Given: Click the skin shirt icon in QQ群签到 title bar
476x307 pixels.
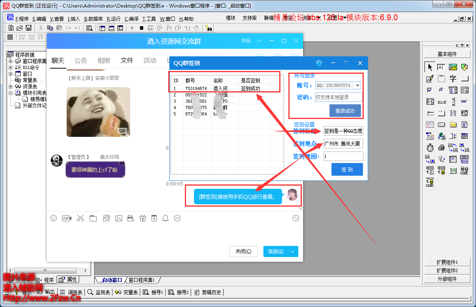Looking at the screenshot, I should [x=319, y=63].
